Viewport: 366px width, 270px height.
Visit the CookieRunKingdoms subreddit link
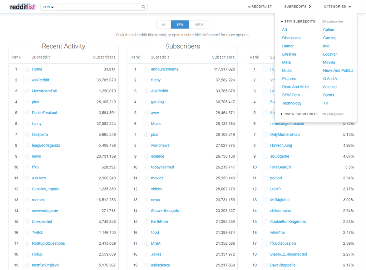click(x=288, y=222)
